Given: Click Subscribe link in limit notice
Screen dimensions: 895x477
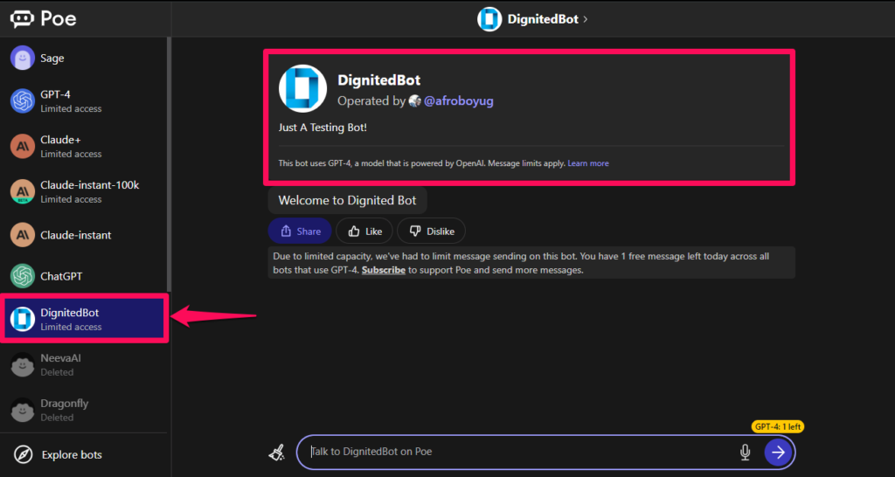Looking at the screenshot, I should tap(384, 270).
